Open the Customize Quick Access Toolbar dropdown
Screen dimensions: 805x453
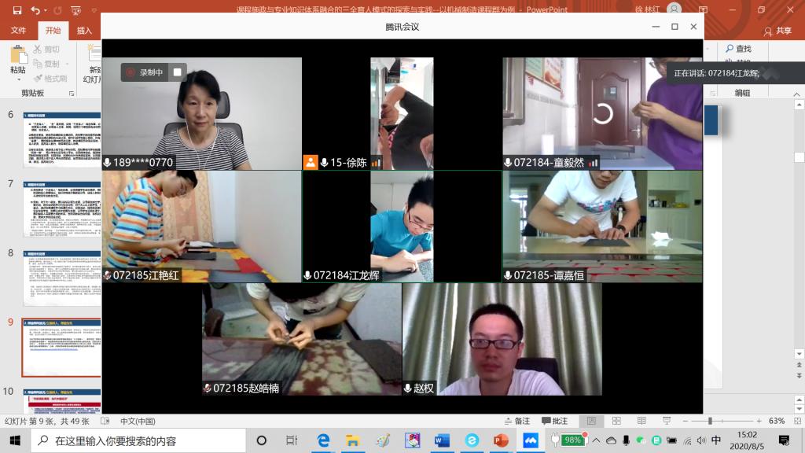point(94,11)
